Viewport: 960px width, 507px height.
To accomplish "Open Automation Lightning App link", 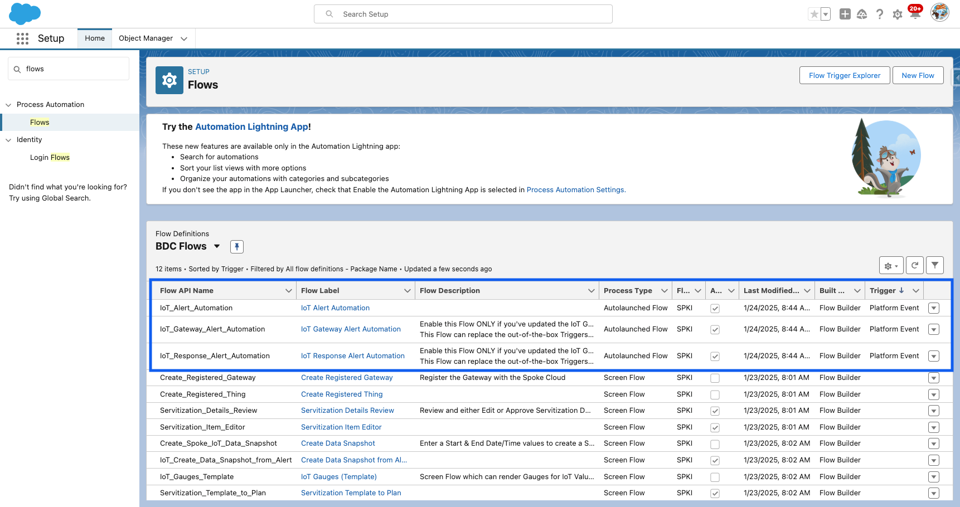I will [251, 127].
